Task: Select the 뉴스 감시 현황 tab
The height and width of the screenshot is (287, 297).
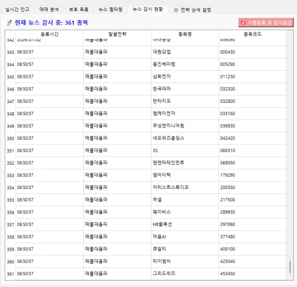Action: (x=148, y=9)
